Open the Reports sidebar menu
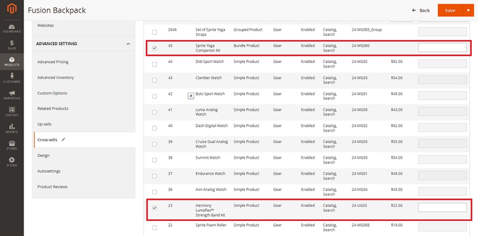This screenshot has width=478, height=236. pos(11,128)
